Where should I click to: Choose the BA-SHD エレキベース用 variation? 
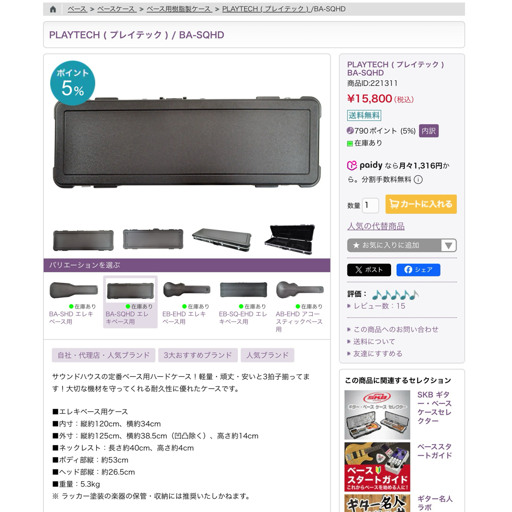coord(73,302)
